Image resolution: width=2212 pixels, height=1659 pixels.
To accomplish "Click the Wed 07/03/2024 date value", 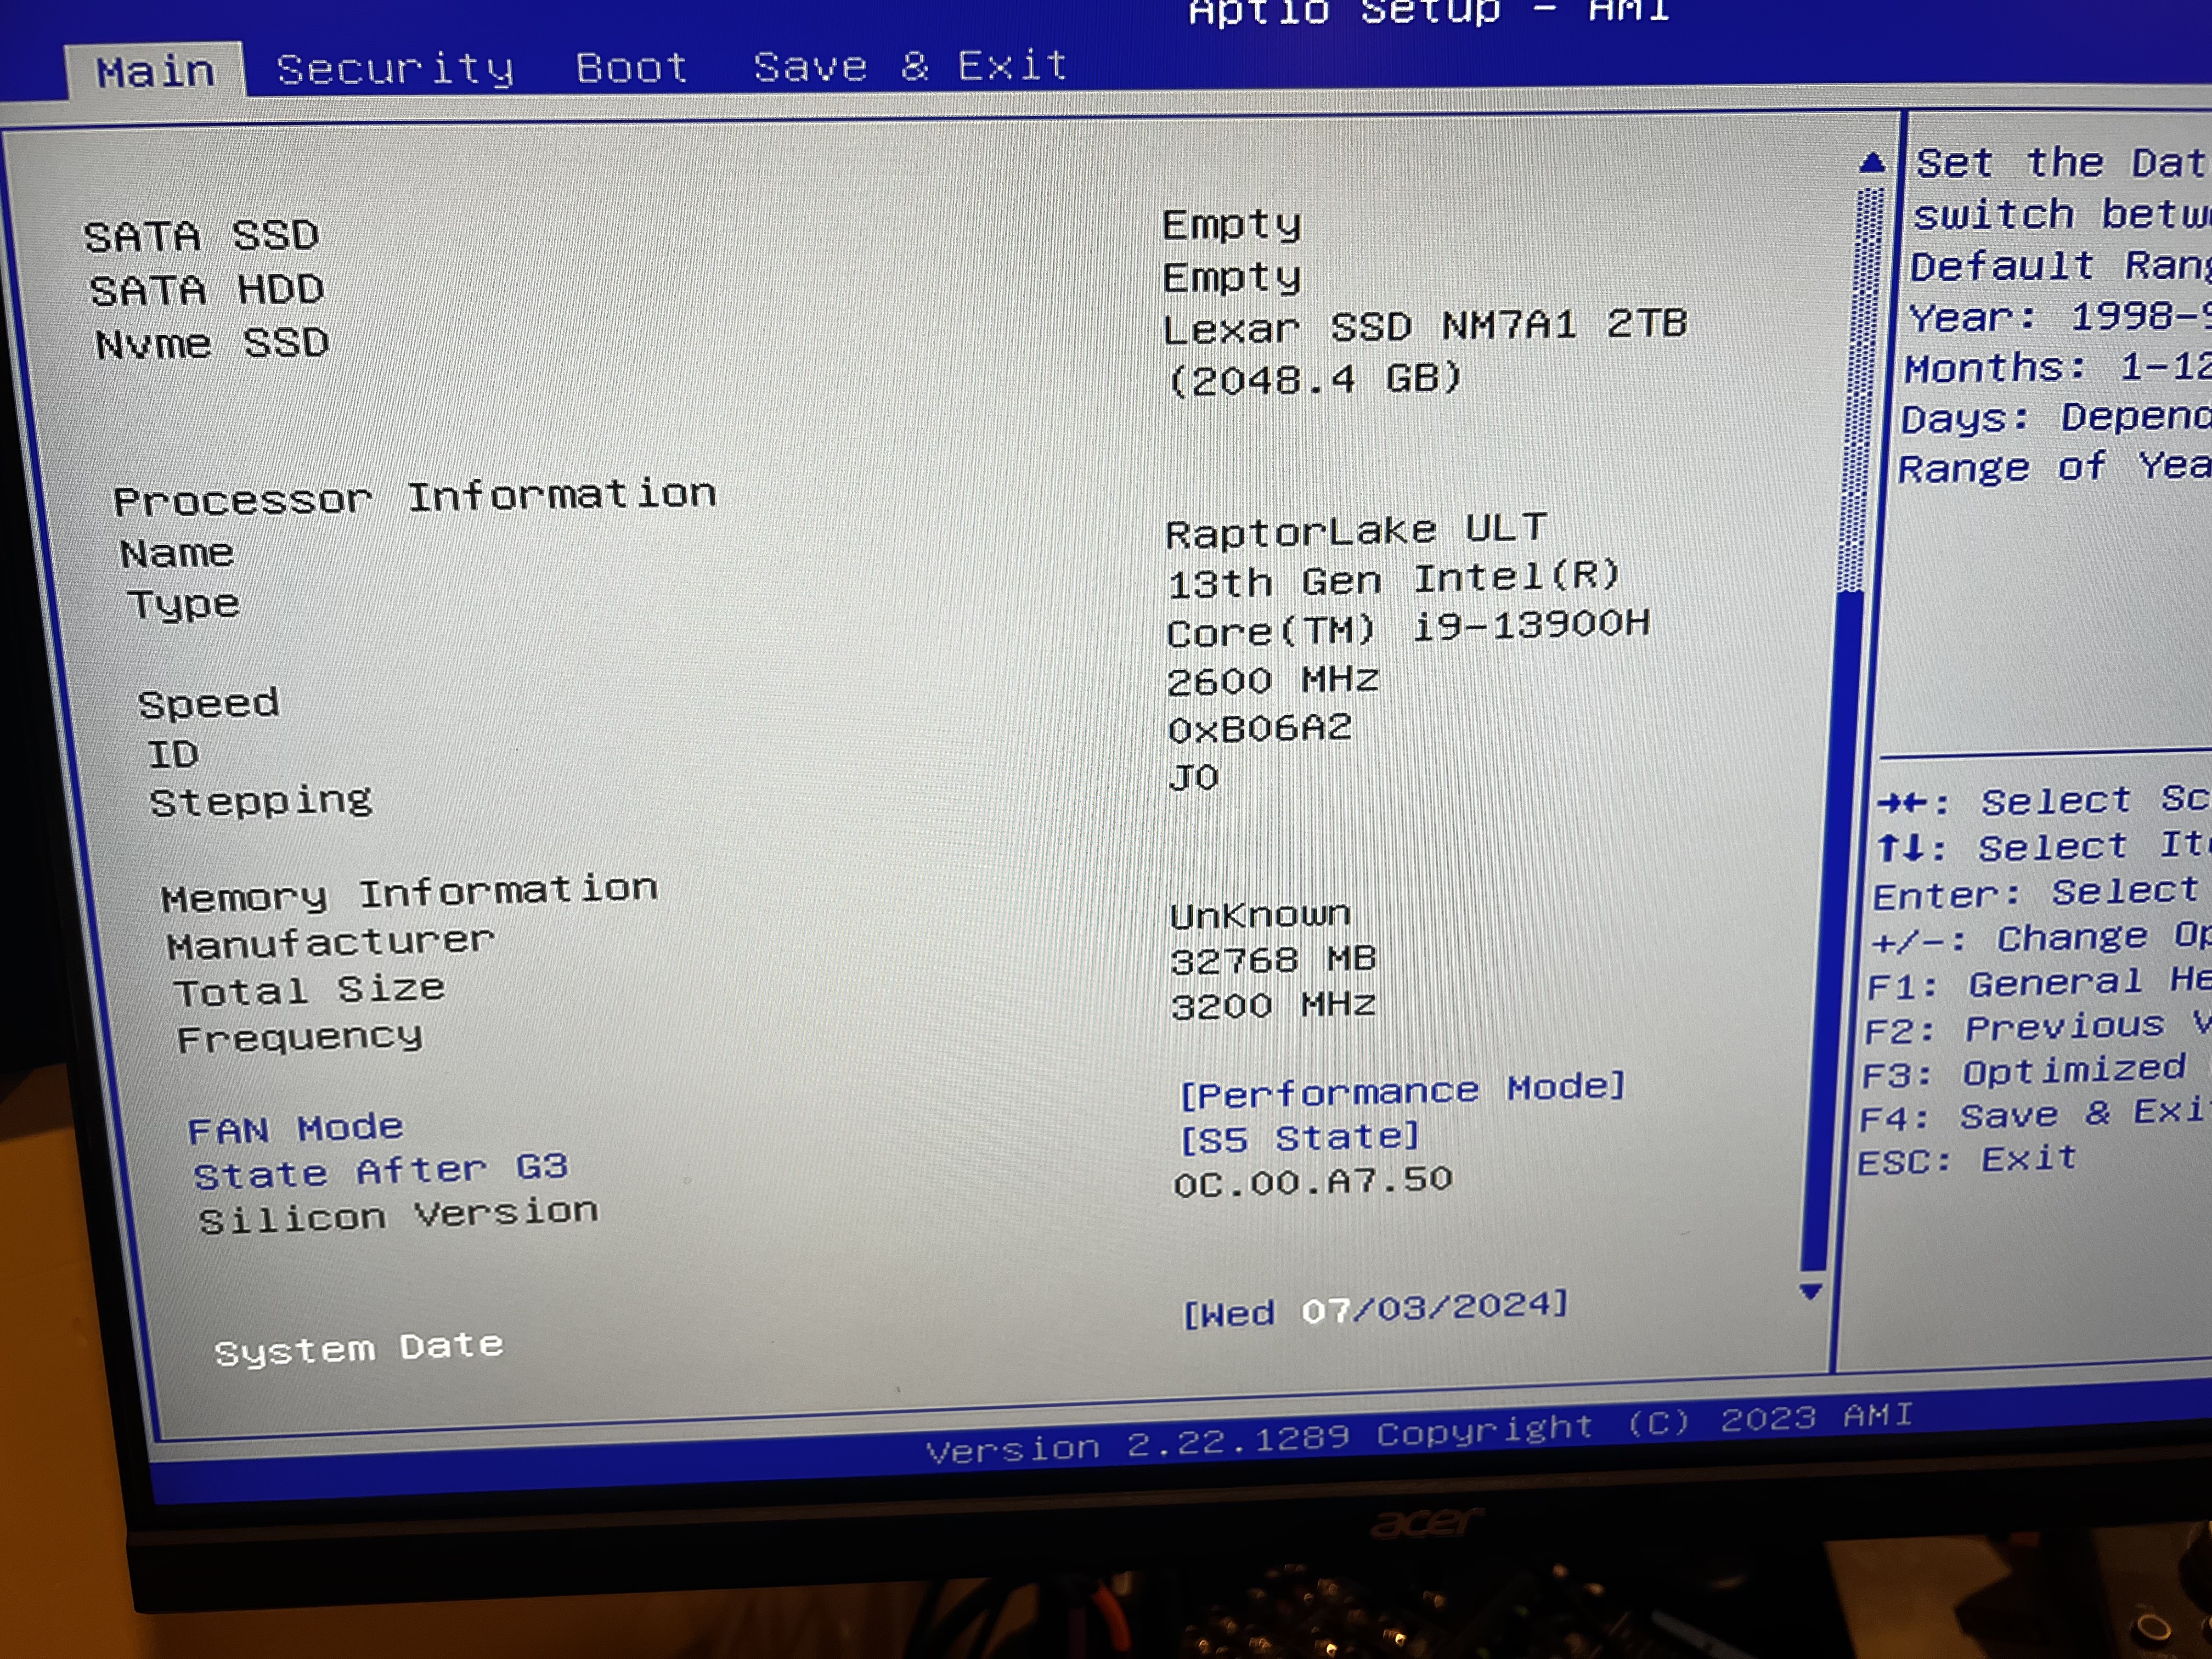I will (x=1375, y=1309).
